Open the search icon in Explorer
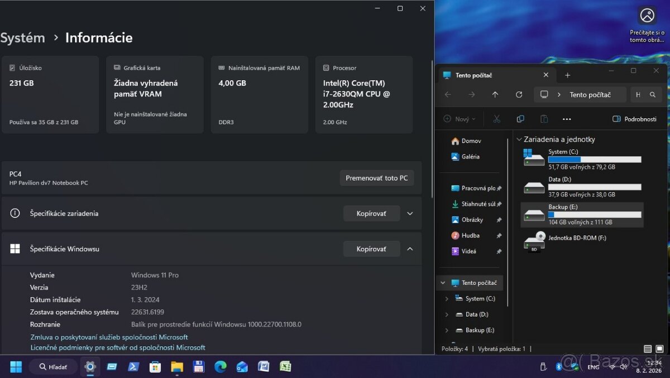670x378 pixels. (652, 95)
